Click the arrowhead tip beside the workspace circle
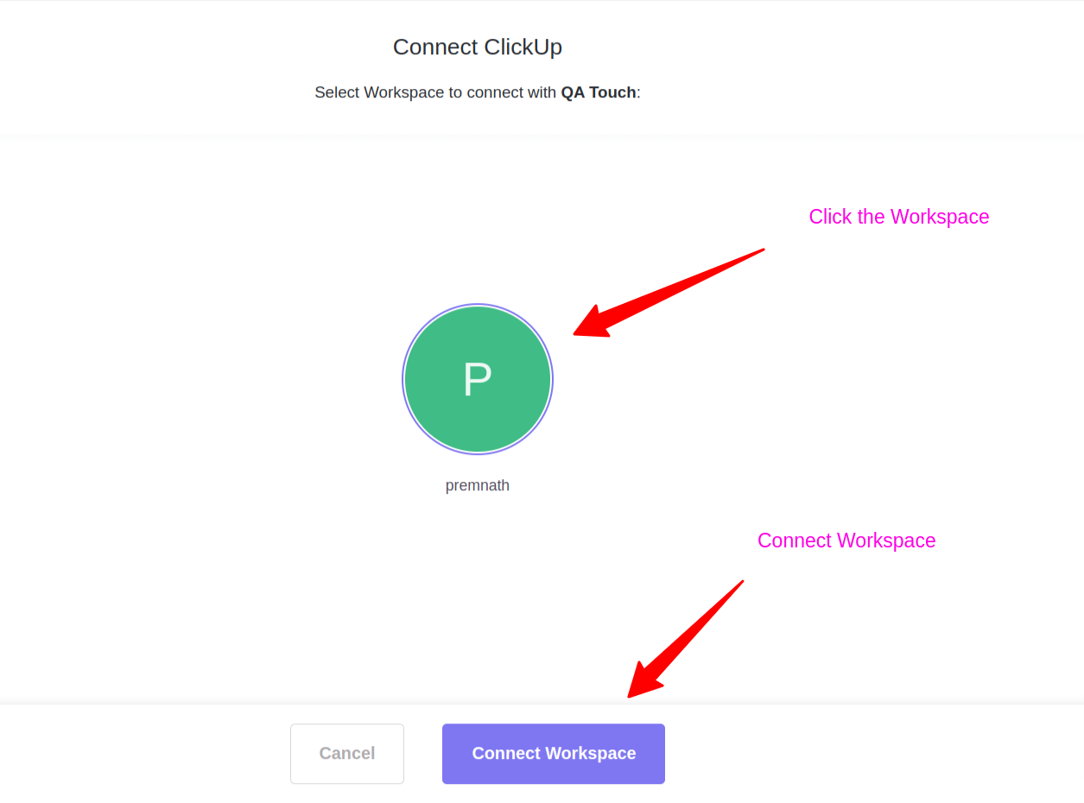Image resolution: width=1084 pixels, height=803 pixels. point(577,332)
